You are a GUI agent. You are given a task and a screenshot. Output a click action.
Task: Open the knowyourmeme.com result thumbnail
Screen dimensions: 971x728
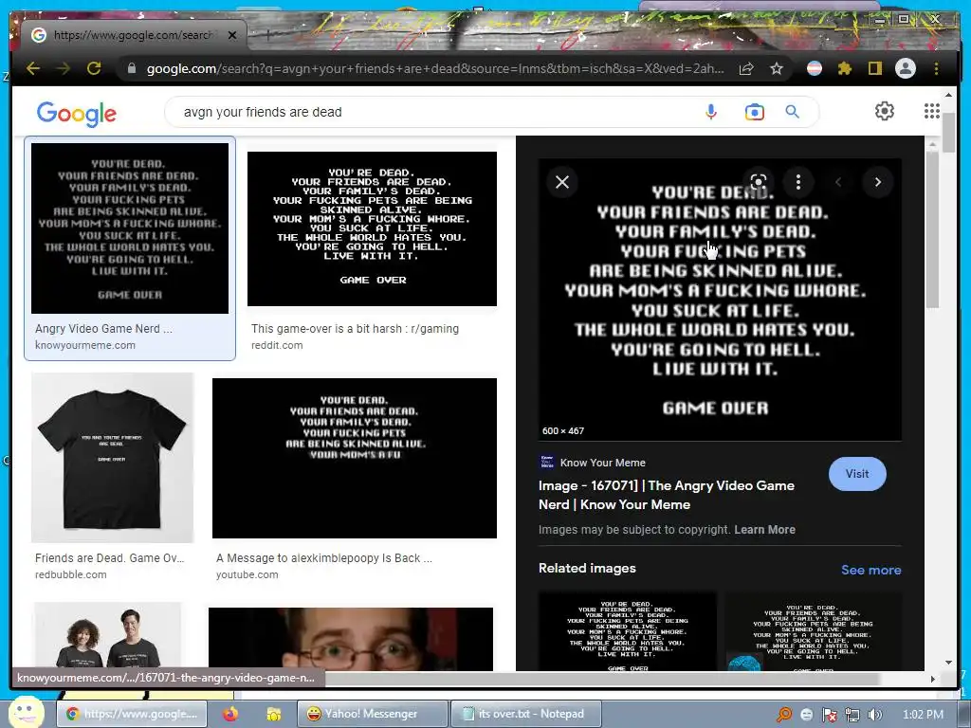pyautogui.click(x=130, y=228)
